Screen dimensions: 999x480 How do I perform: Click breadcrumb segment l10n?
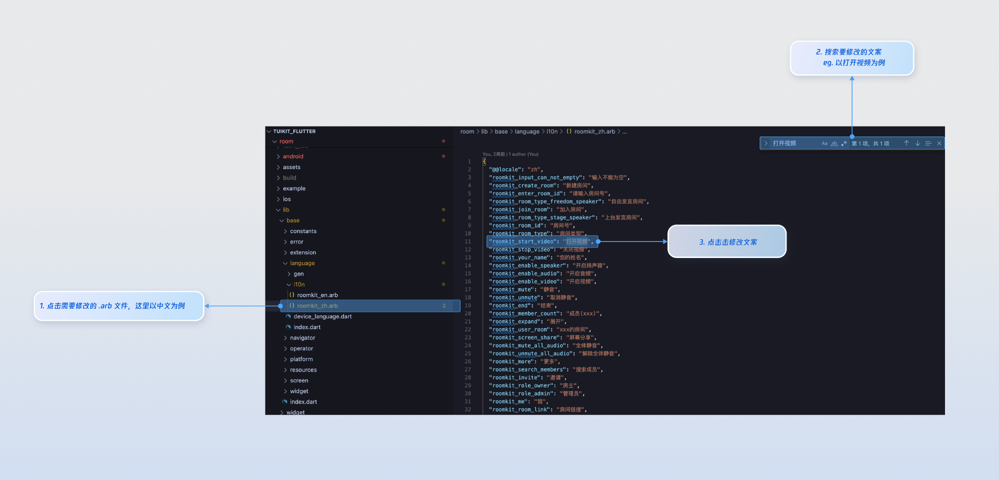click(552, 132)
